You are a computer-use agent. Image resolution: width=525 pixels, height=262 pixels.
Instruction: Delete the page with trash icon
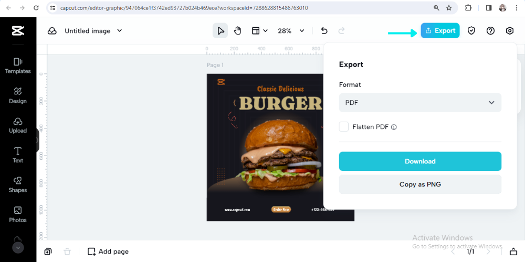(67, 252)
